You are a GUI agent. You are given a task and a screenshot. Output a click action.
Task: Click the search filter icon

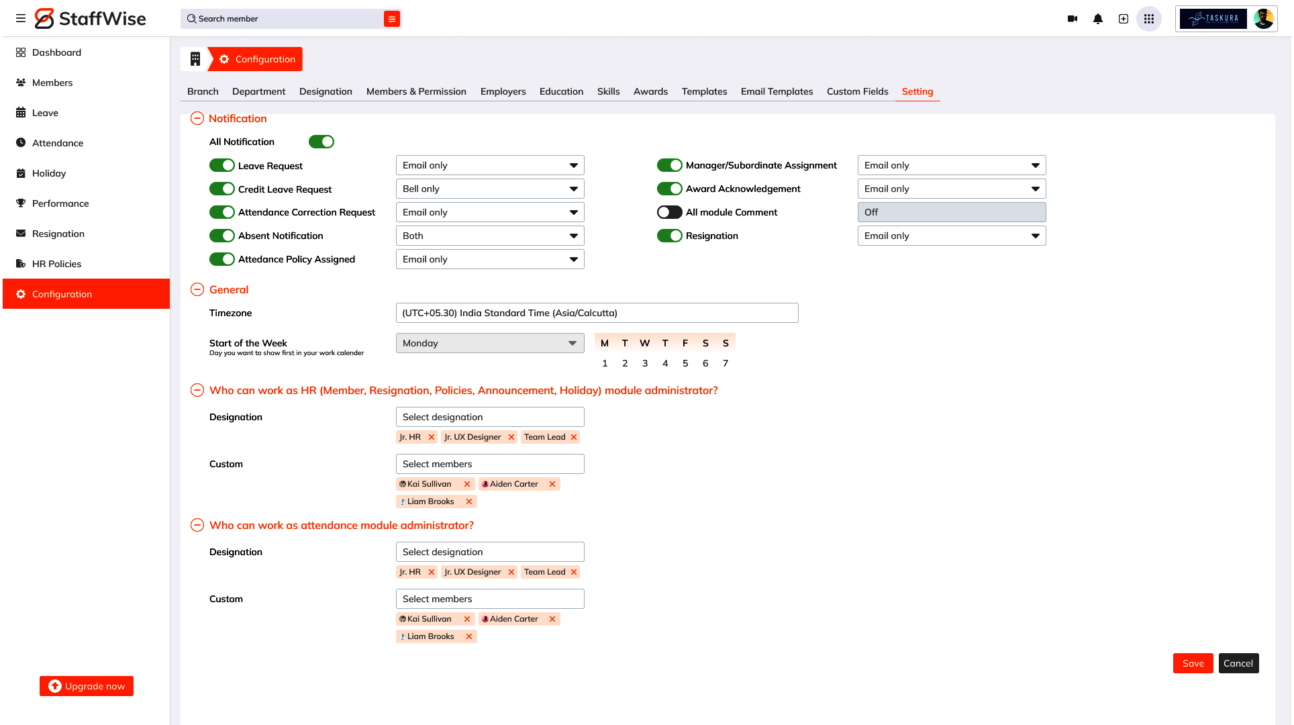392,19
